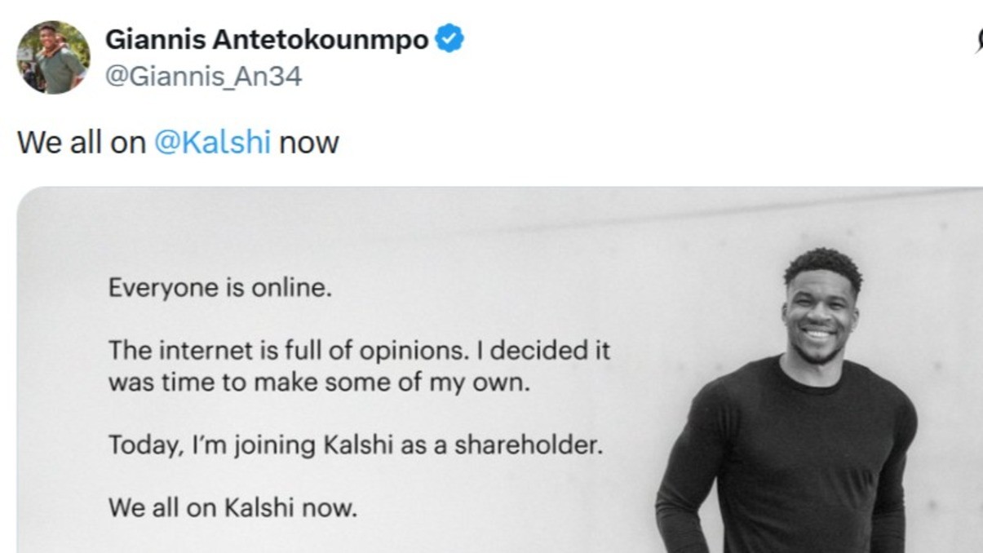Viewport: 983px width, 553px height.
Task: Click the word "now" after the @Kalshi mention
Action: point(308,143)
